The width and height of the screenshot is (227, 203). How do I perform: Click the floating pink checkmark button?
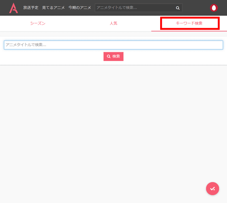(x=212, y=188)
